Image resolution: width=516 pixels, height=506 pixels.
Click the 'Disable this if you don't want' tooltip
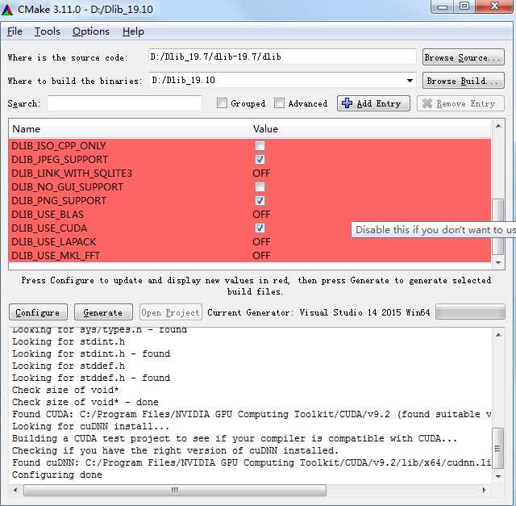point(434,230)
